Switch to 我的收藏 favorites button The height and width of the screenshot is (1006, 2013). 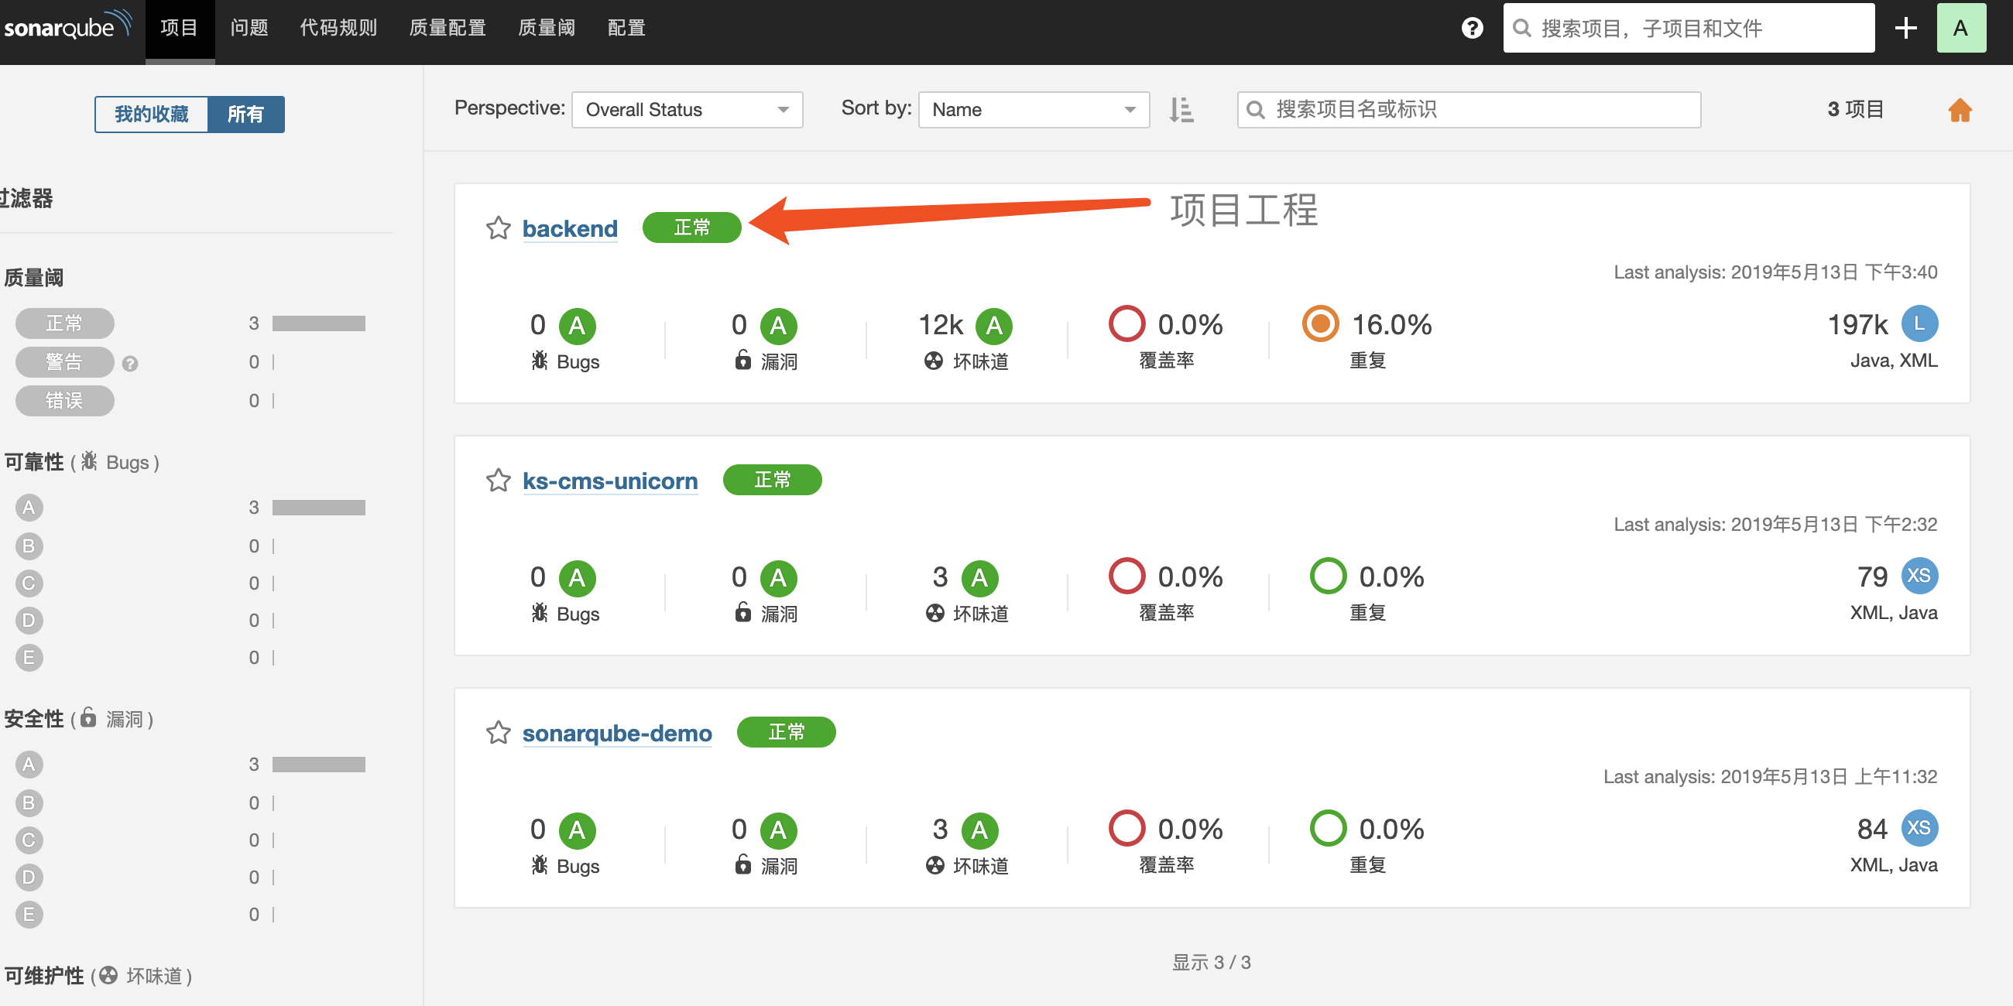(x=152, y=115)
